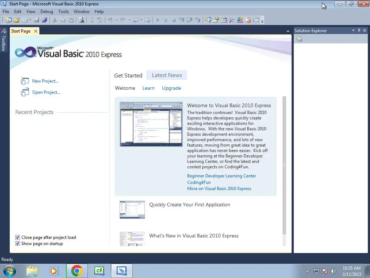Toggle Show page on startup checkbox

tap(17, 244)
